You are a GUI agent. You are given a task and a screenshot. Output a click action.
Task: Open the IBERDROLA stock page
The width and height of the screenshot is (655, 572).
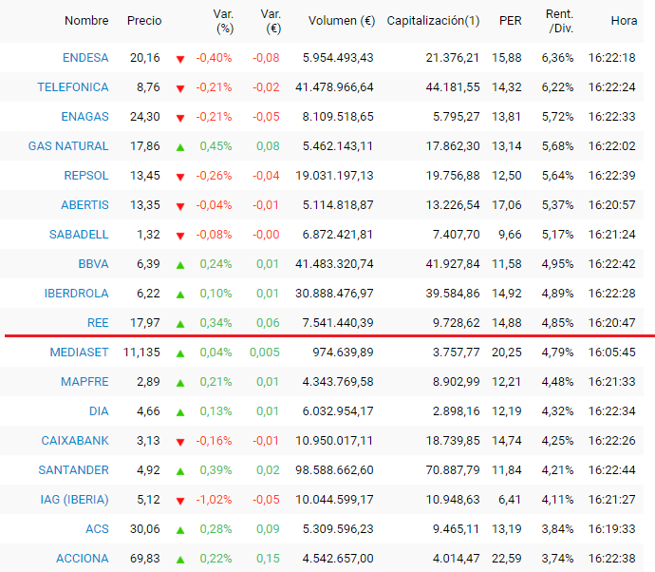click(76, 294)
